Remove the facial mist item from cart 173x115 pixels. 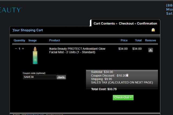click(x=151, y=50)
